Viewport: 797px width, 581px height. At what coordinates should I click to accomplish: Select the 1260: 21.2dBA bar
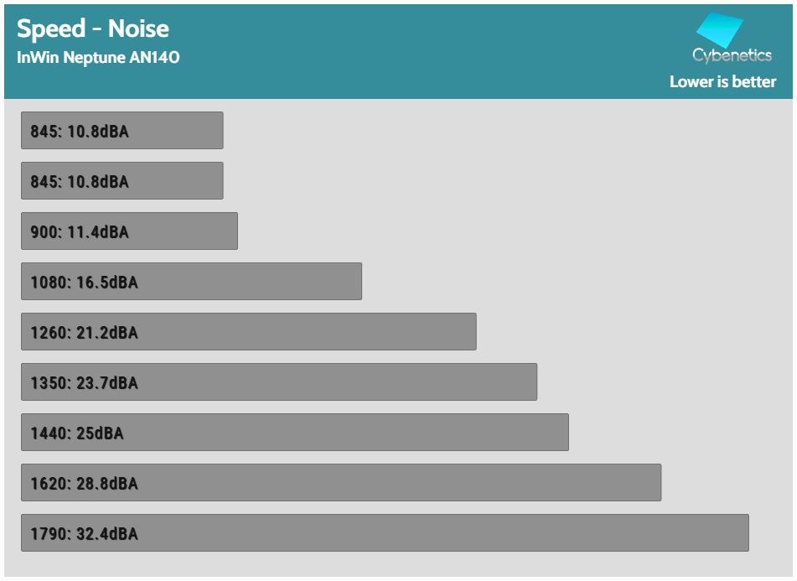pos(248,332)
